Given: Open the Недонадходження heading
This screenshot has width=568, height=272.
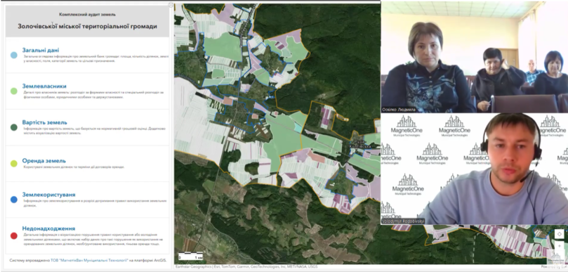Looking at the screenshot, I should point(49,228).
